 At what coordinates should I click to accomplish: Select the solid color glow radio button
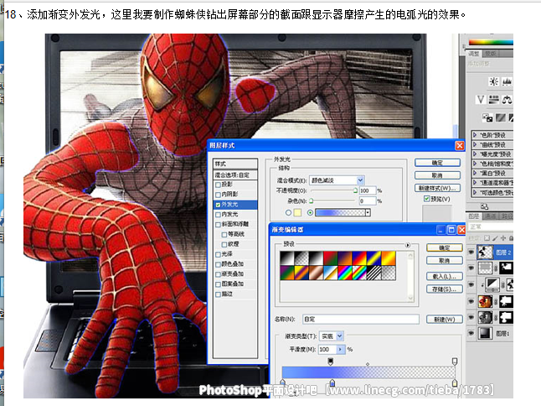pyautogui.click(x=288, y=212)
